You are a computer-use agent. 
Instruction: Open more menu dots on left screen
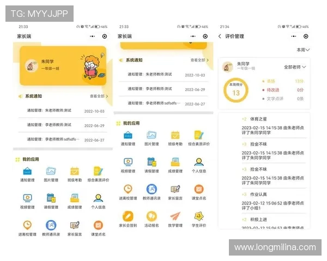coord(92,36)
